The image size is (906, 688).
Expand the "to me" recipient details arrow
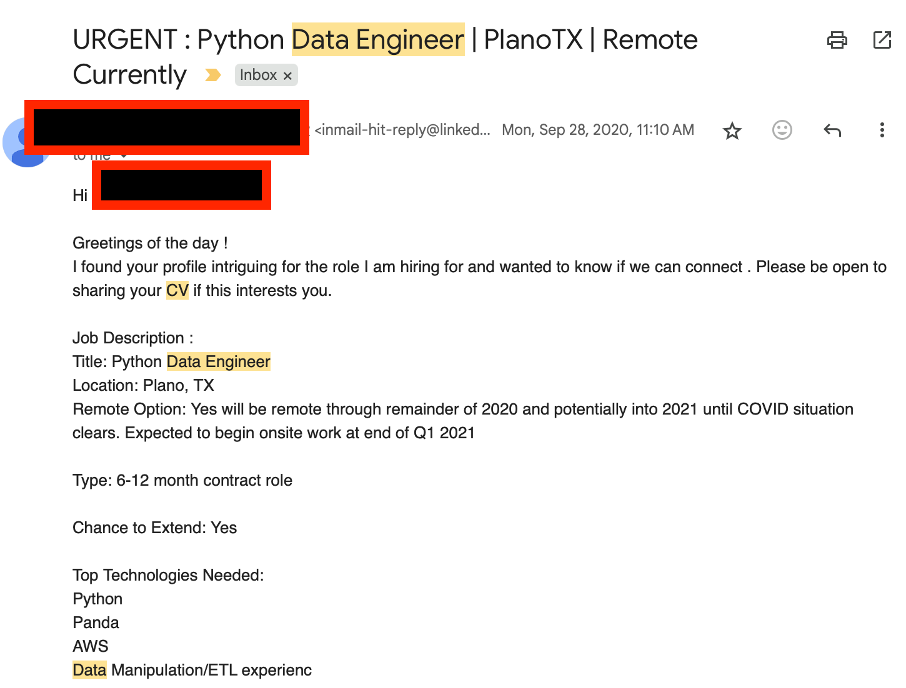point(124,155)
